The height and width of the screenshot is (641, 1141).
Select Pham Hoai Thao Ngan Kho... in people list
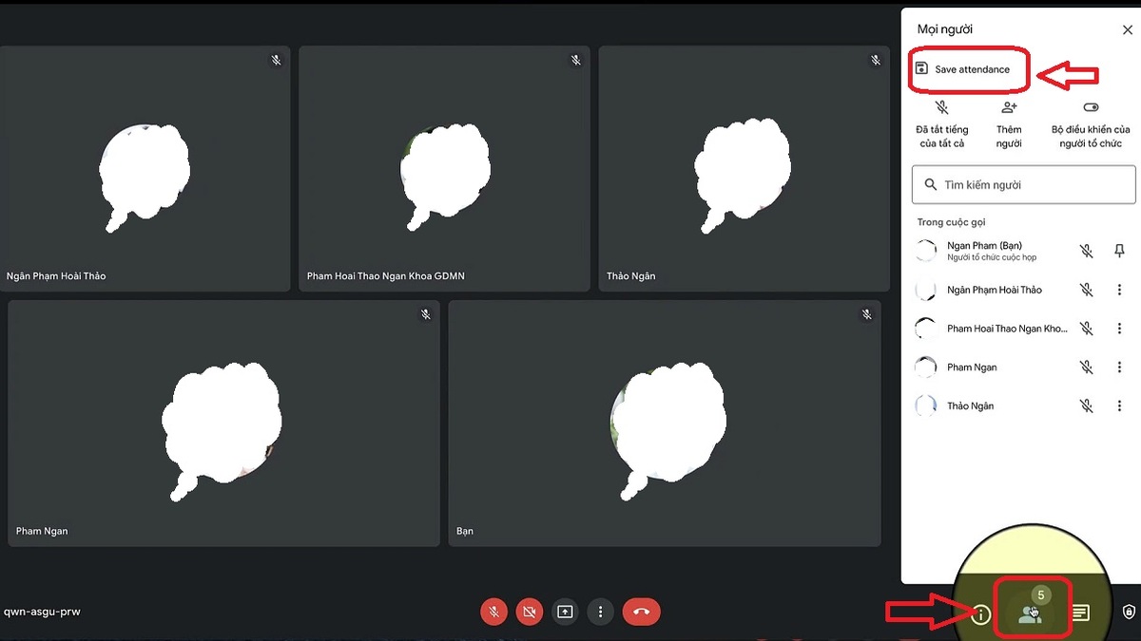pyautogui.click(x=1007, y=329)
